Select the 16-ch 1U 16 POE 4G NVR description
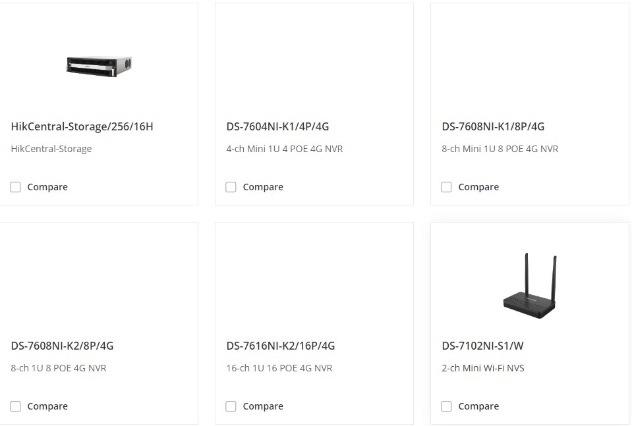Screen dimensions: 632x426 [x=279, y=369]
